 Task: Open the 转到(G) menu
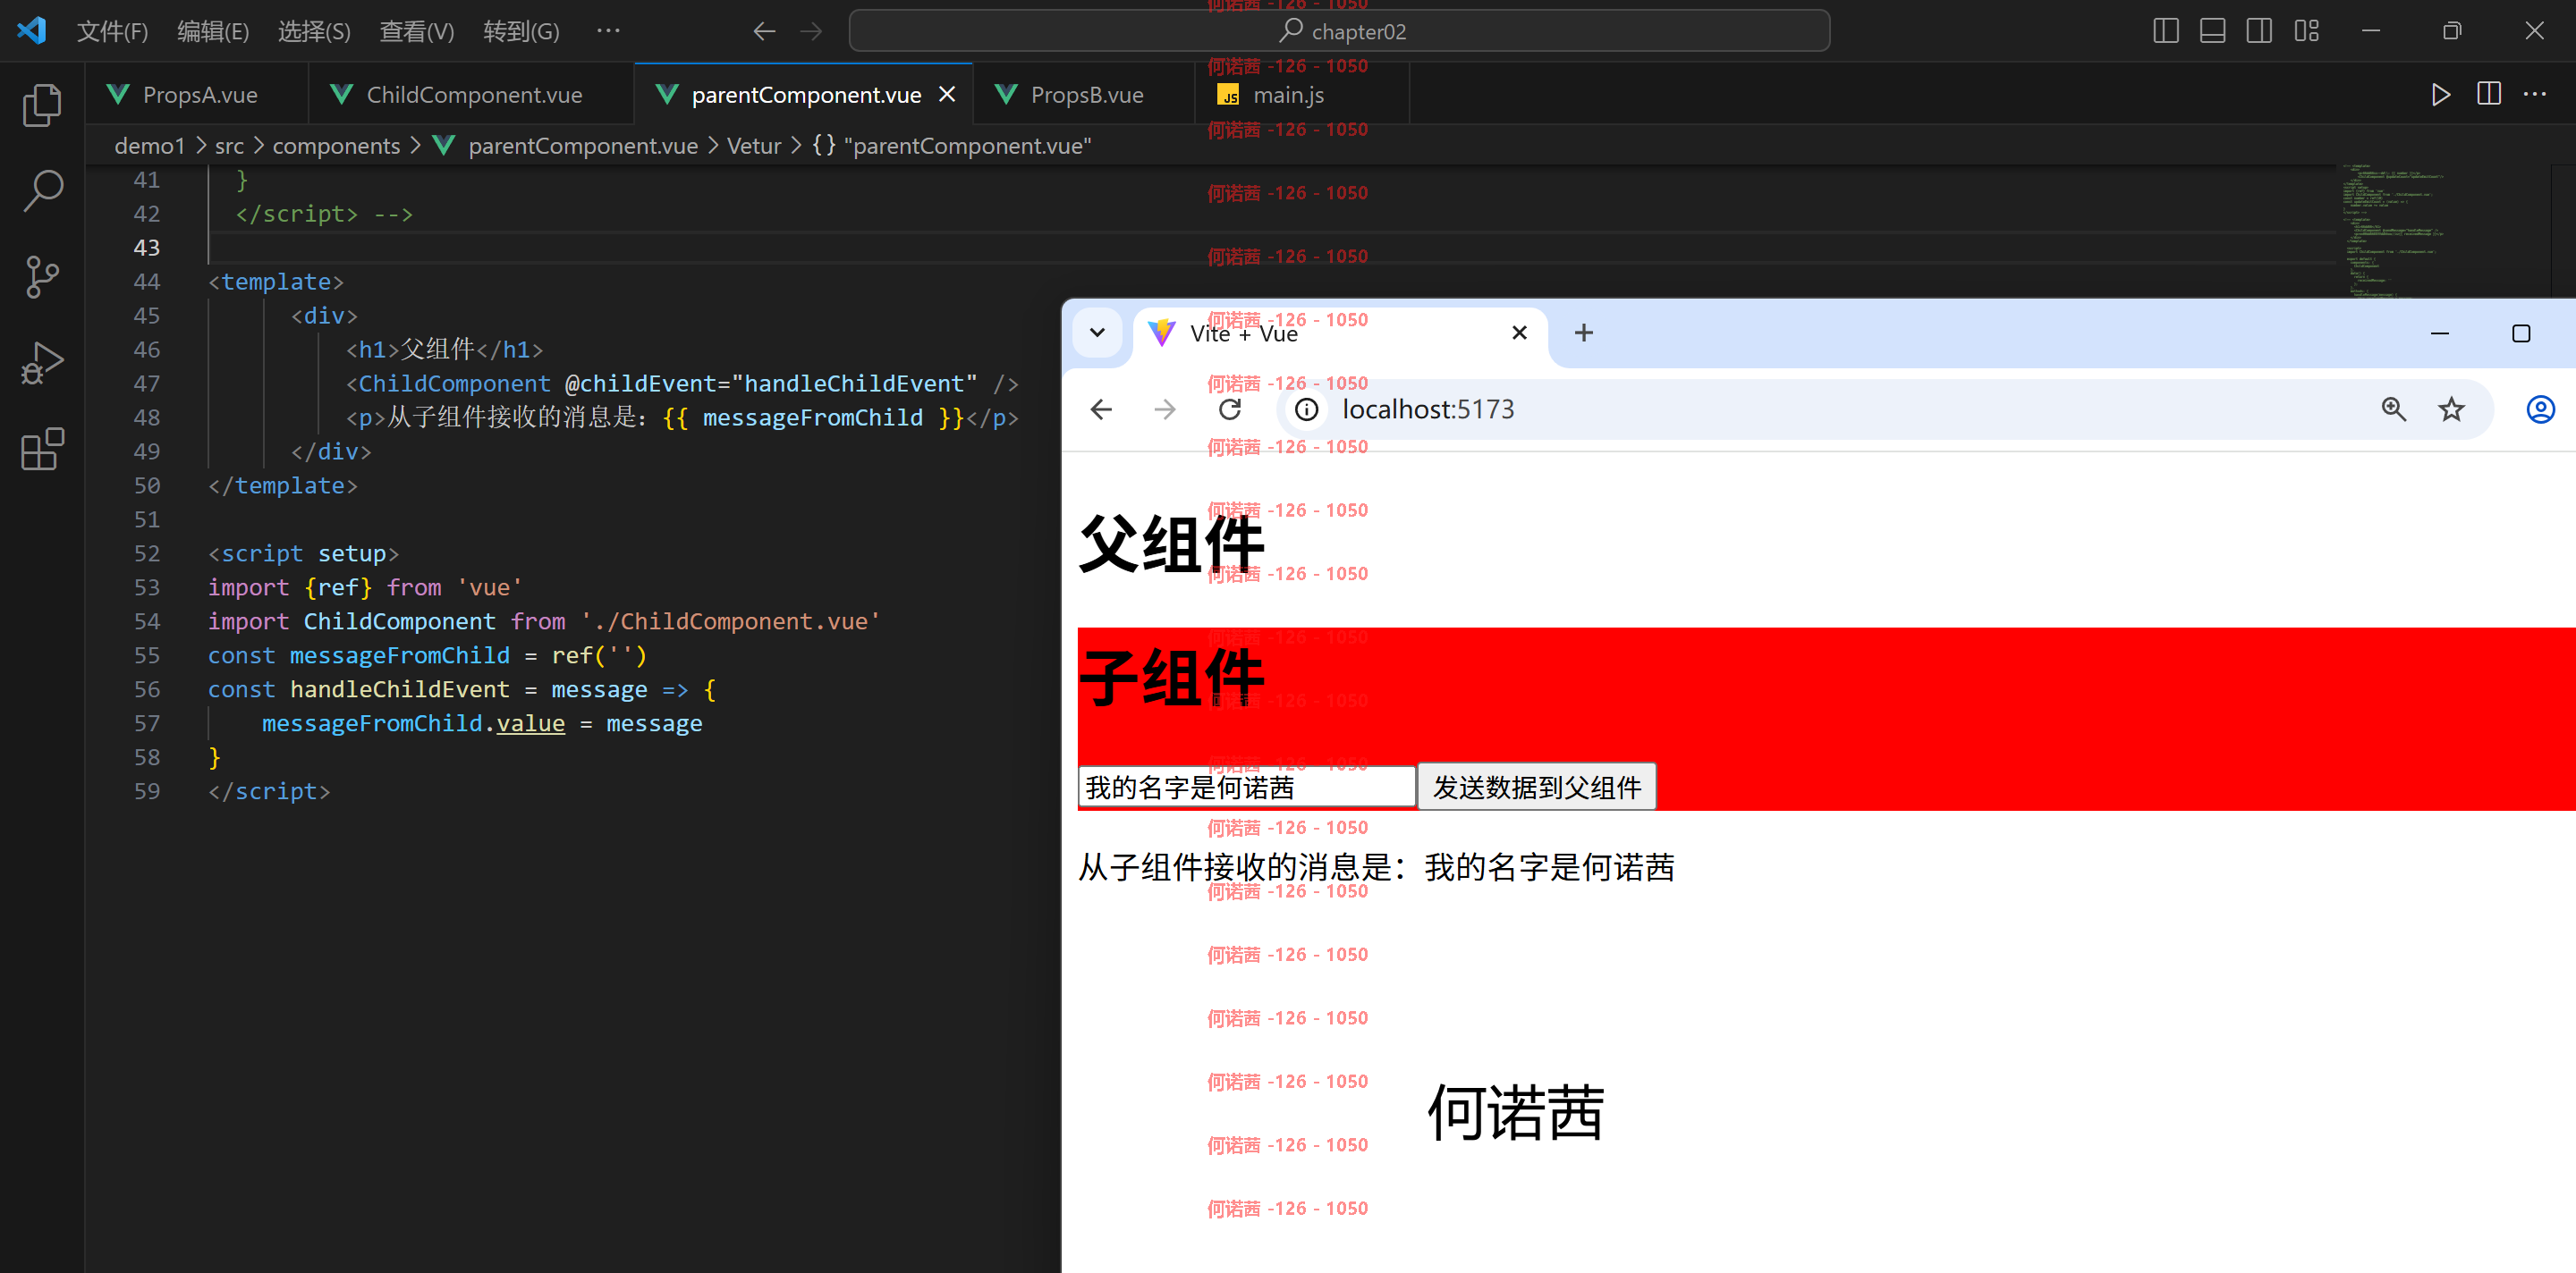pos(521,31)
